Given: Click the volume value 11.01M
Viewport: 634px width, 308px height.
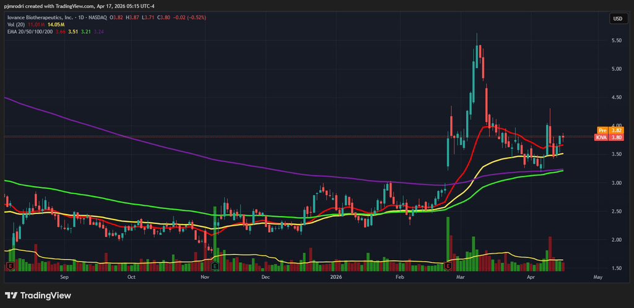Looking at the screenshot, I should 37,25.
